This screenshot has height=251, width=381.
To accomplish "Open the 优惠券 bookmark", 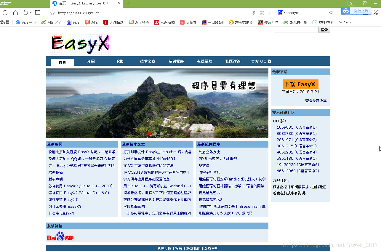I will [188, 22].
